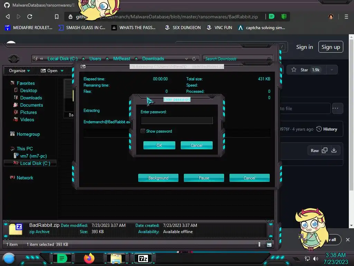Image resolution: width=354 pixels, height=266 pixels.
Task: Open the volume speaker tray icon
Action: coord(316,258)
